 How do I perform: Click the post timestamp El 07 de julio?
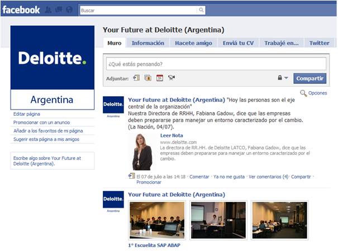(x=161, y=177)
